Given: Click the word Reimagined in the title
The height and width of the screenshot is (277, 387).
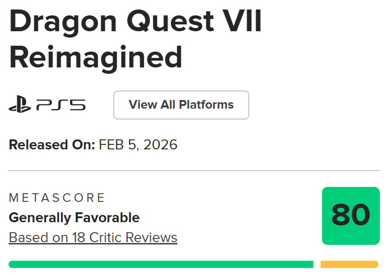Looking at the screenshot, I should pos(96,57).
